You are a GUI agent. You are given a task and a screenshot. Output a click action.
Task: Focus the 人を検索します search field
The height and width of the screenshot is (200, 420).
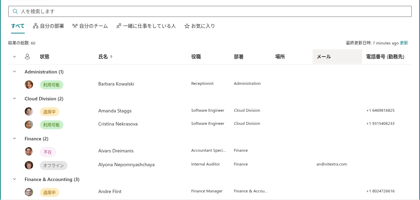pos(210,11)
